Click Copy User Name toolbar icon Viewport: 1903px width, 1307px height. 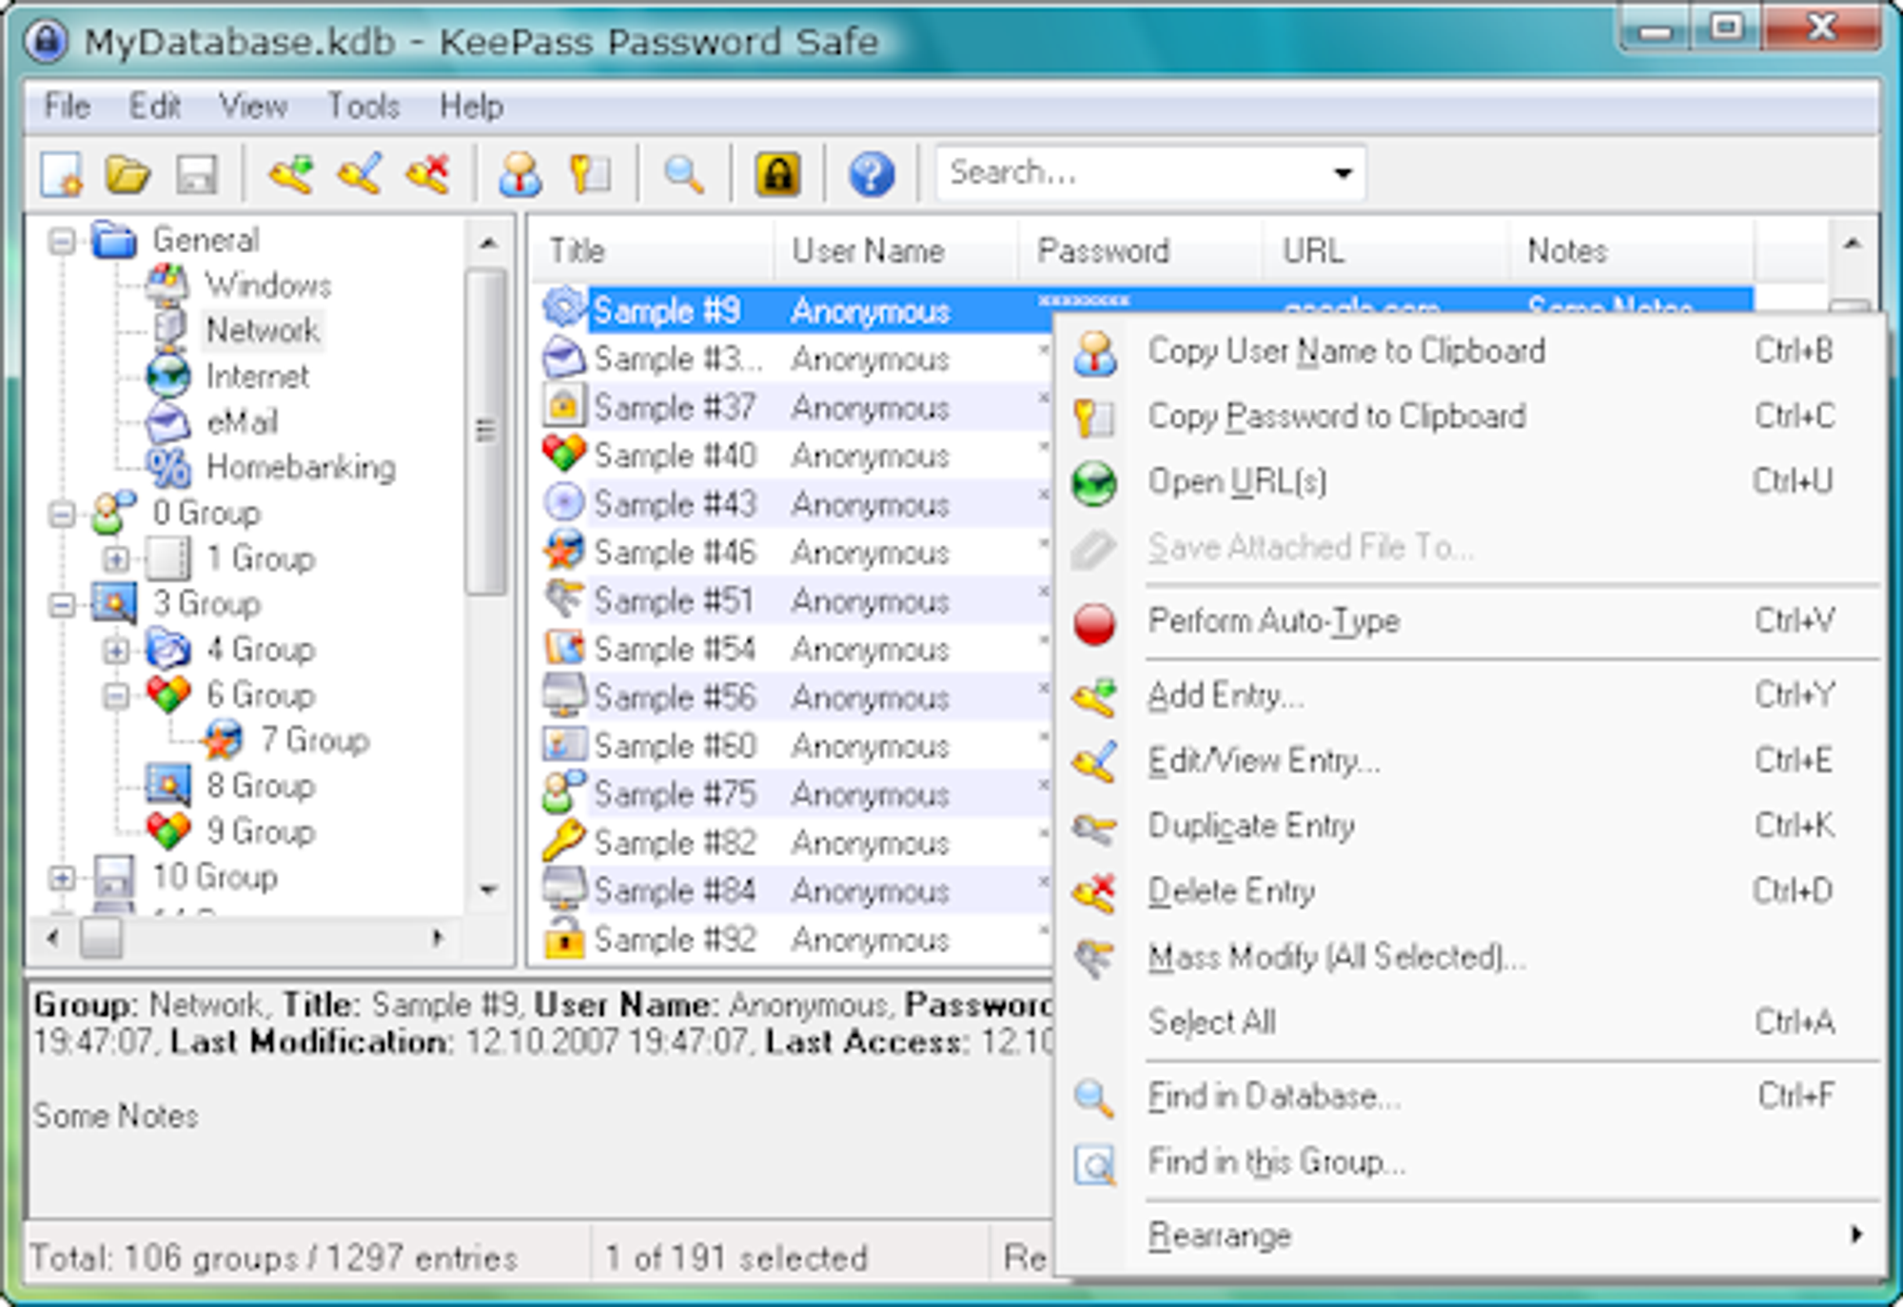point(520,174)
